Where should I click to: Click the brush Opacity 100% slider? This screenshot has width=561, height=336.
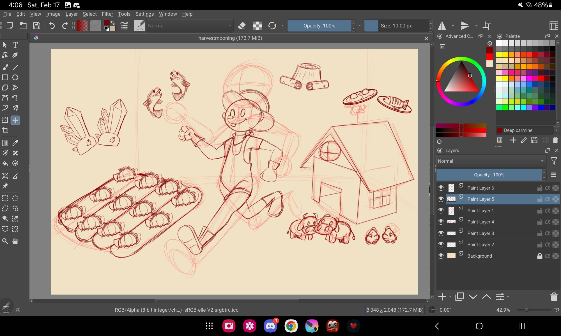tap(319, 26)
